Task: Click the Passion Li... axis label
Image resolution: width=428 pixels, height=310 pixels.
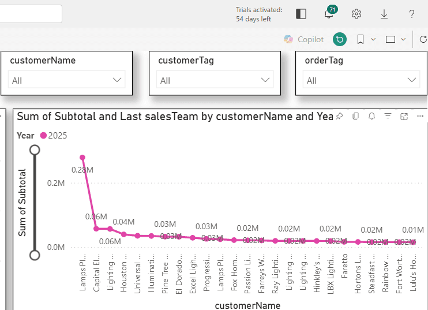Action: pyautogui.click(x=247, y=274)
